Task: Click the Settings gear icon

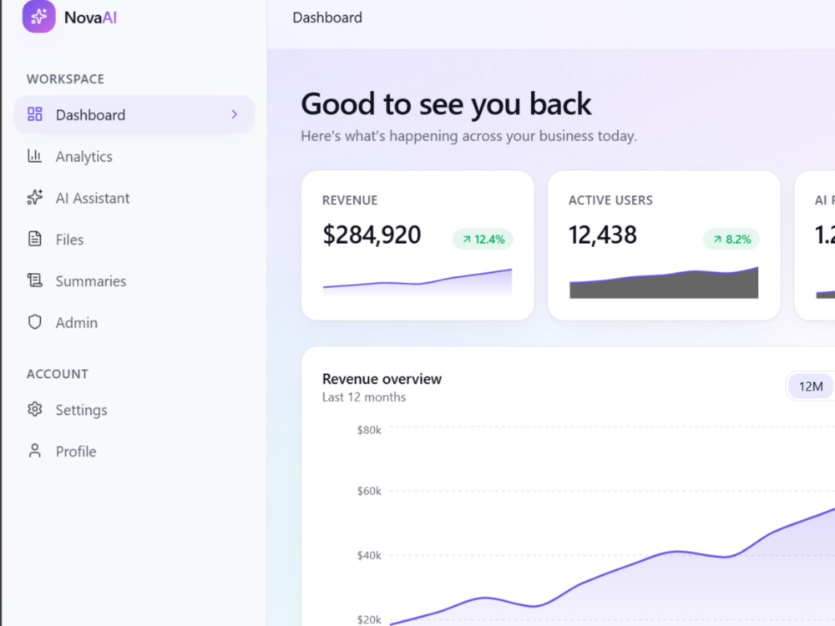Action: (x=34, y=409)
